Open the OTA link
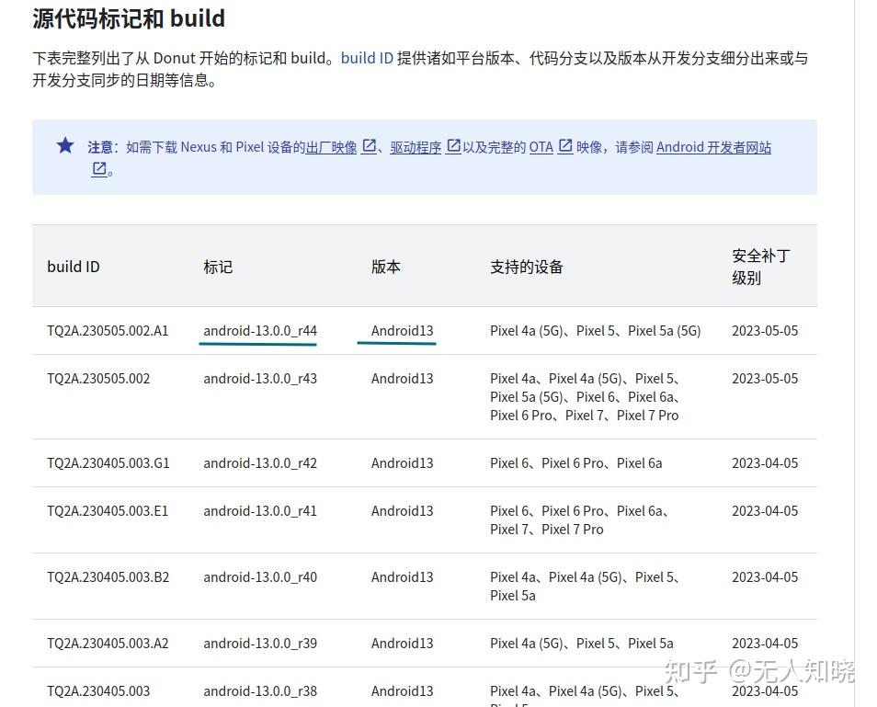This screenshot has height=707, width=877. click(541, 147)
